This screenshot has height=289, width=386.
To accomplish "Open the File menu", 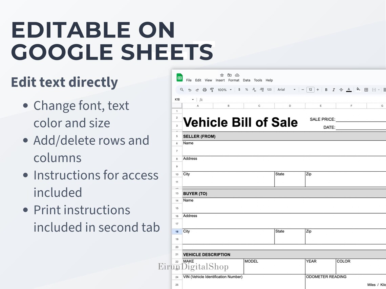I will pos(189,80).
